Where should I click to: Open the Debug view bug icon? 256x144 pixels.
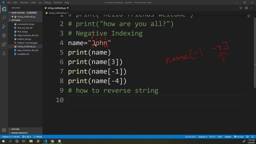point(4,36)
